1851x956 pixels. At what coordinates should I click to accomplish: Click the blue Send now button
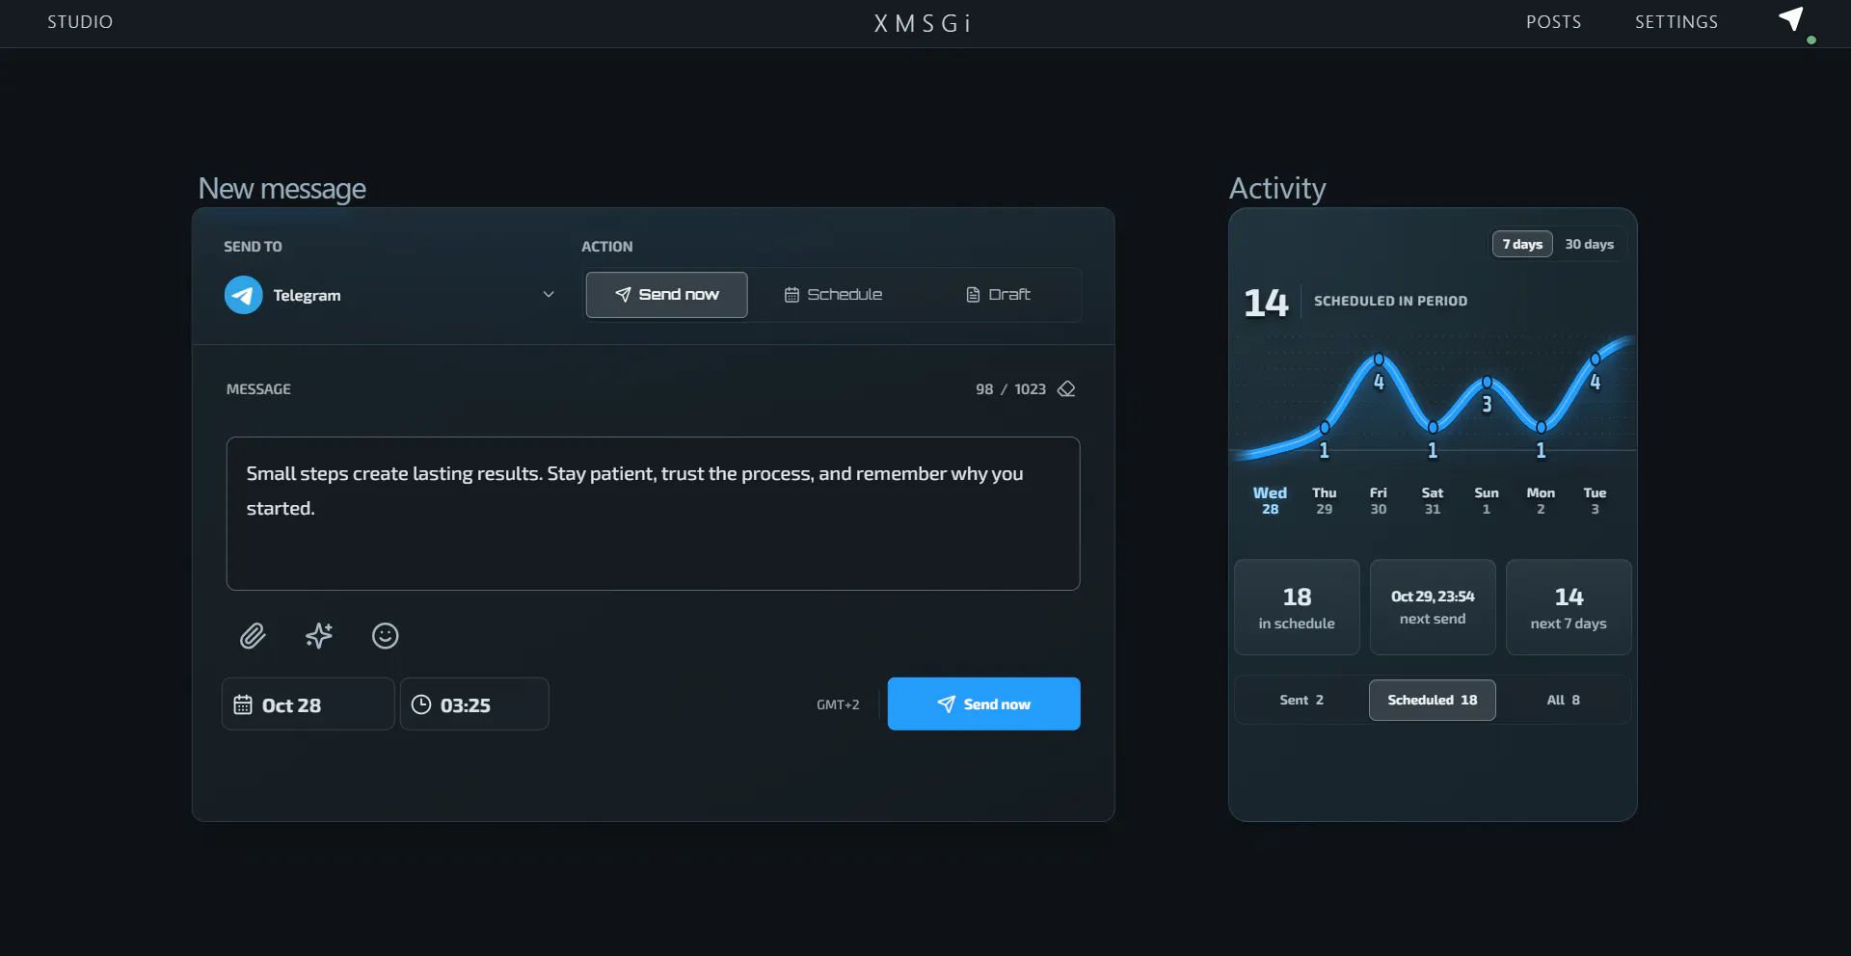(x=983, y=704)
